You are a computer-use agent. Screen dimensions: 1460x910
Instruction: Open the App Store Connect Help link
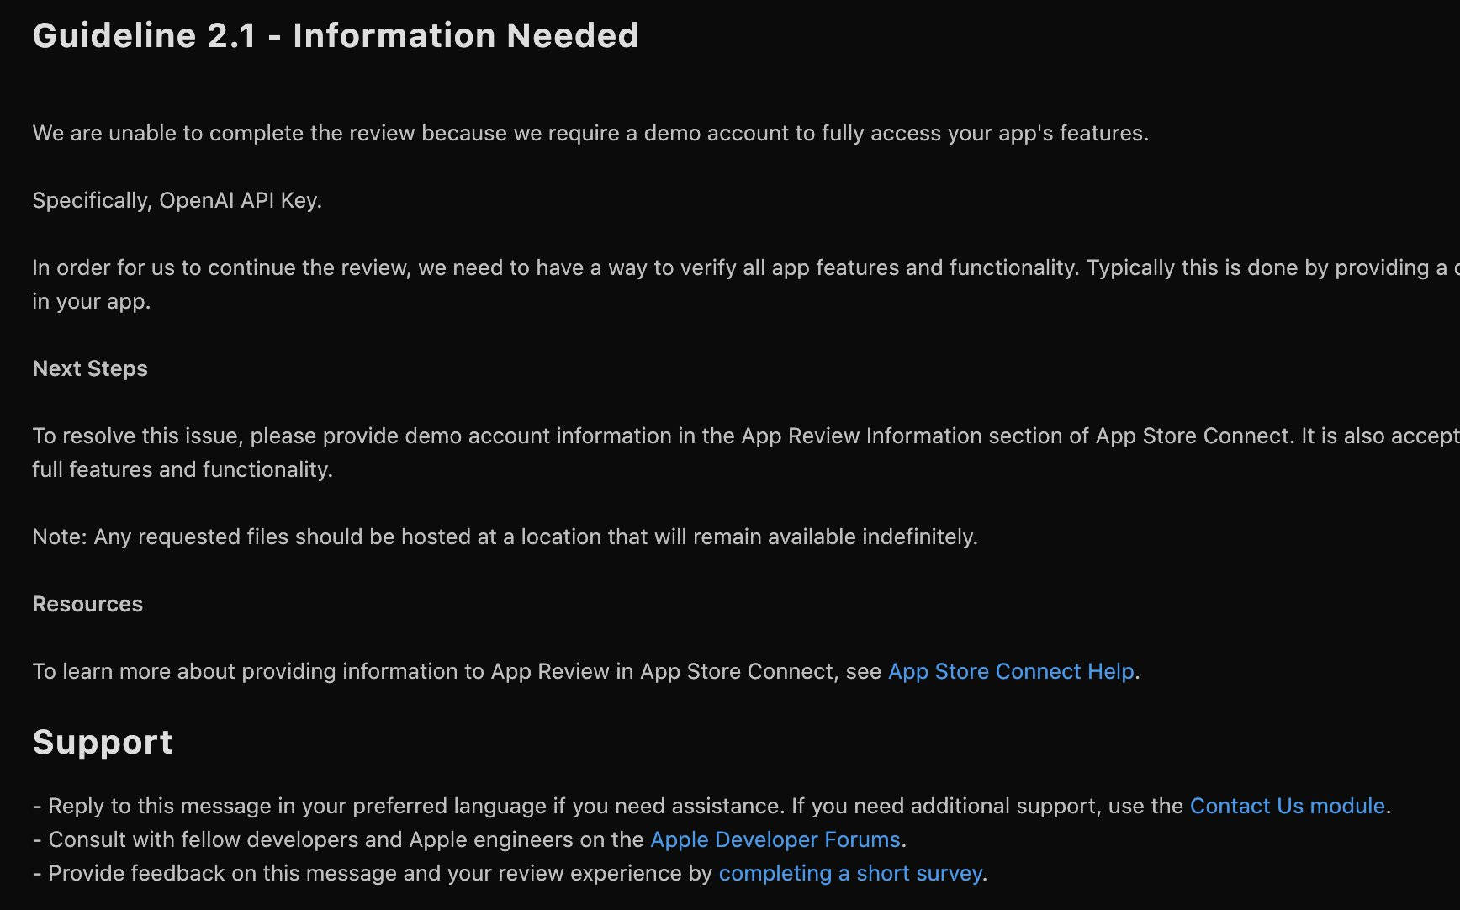point(1011,671)
